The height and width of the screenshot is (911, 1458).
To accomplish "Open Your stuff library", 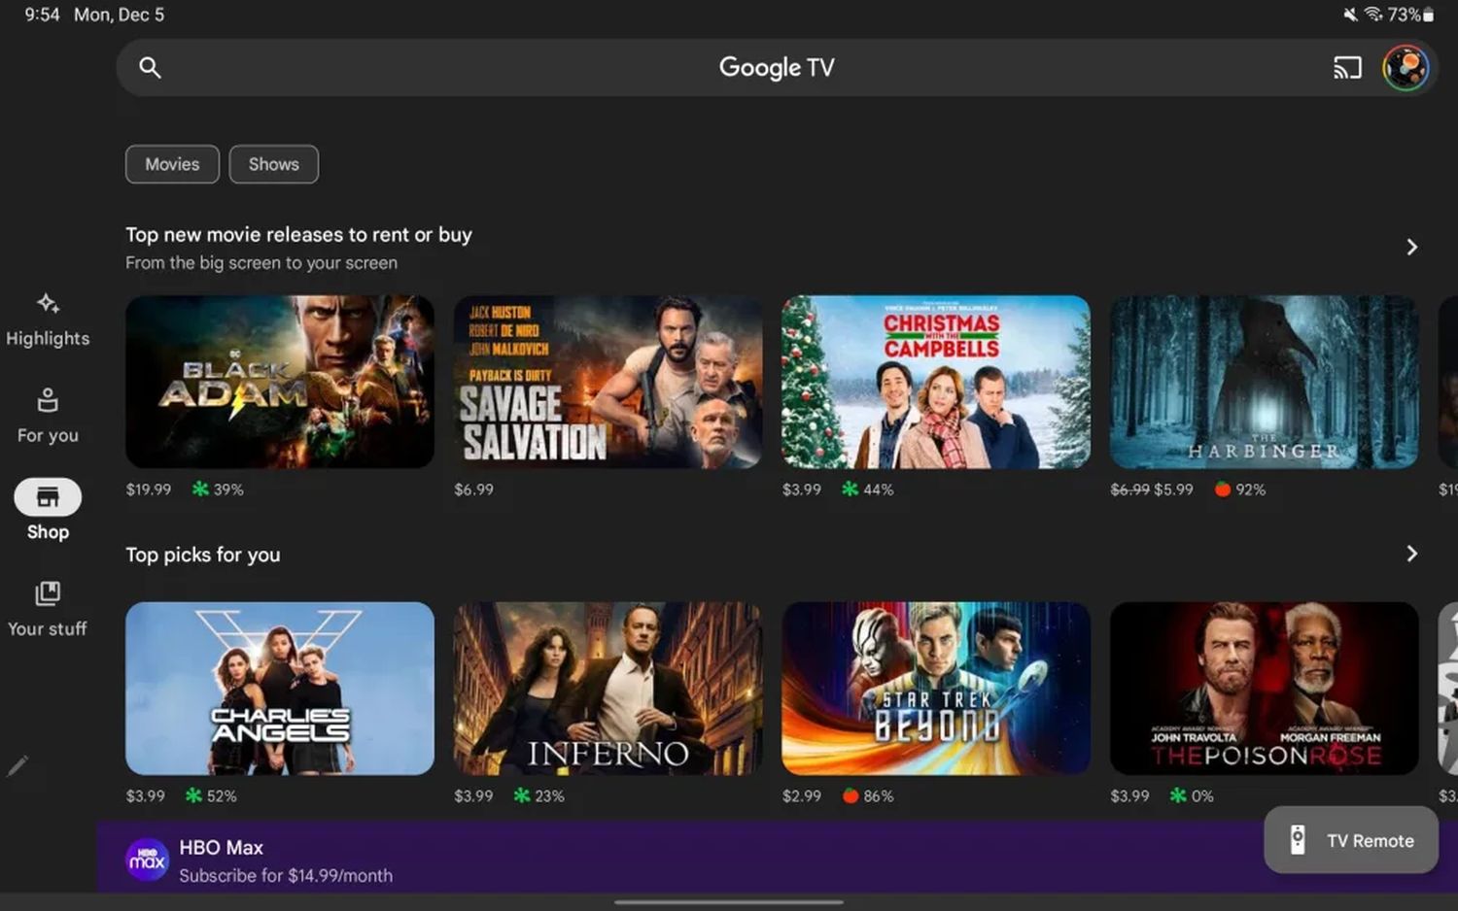I will pyautogui.click(x=48, y=609).
